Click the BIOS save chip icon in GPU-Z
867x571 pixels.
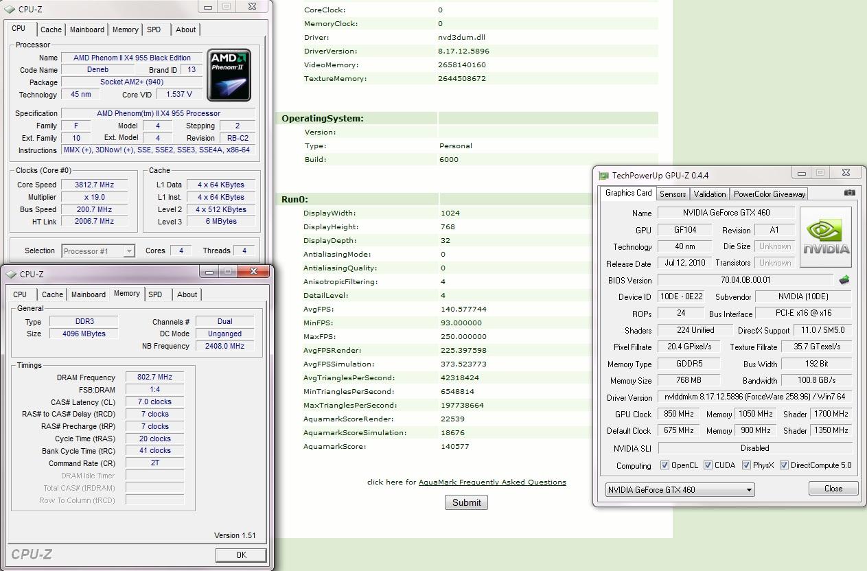coord(844,280)
